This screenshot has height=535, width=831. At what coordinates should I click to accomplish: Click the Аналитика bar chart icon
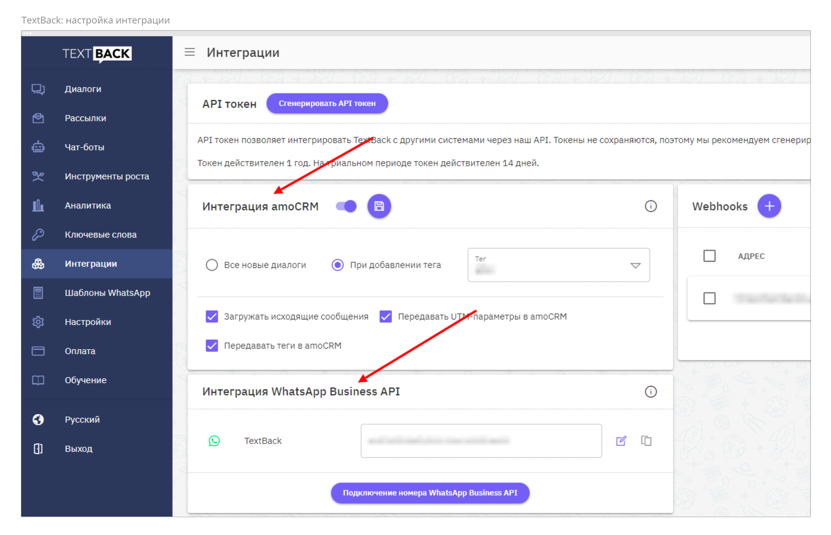(x=38, y=206)
